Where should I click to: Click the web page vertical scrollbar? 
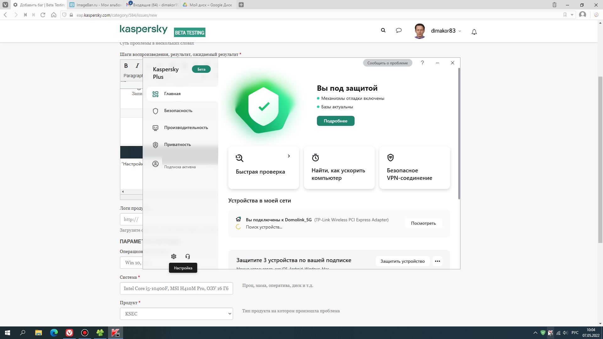(600, 159)
